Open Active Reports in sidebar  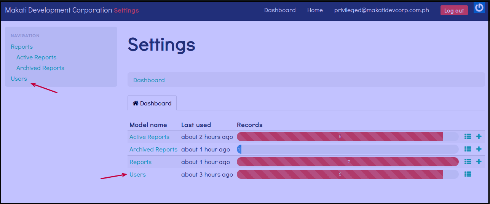[x=36, y=57]
